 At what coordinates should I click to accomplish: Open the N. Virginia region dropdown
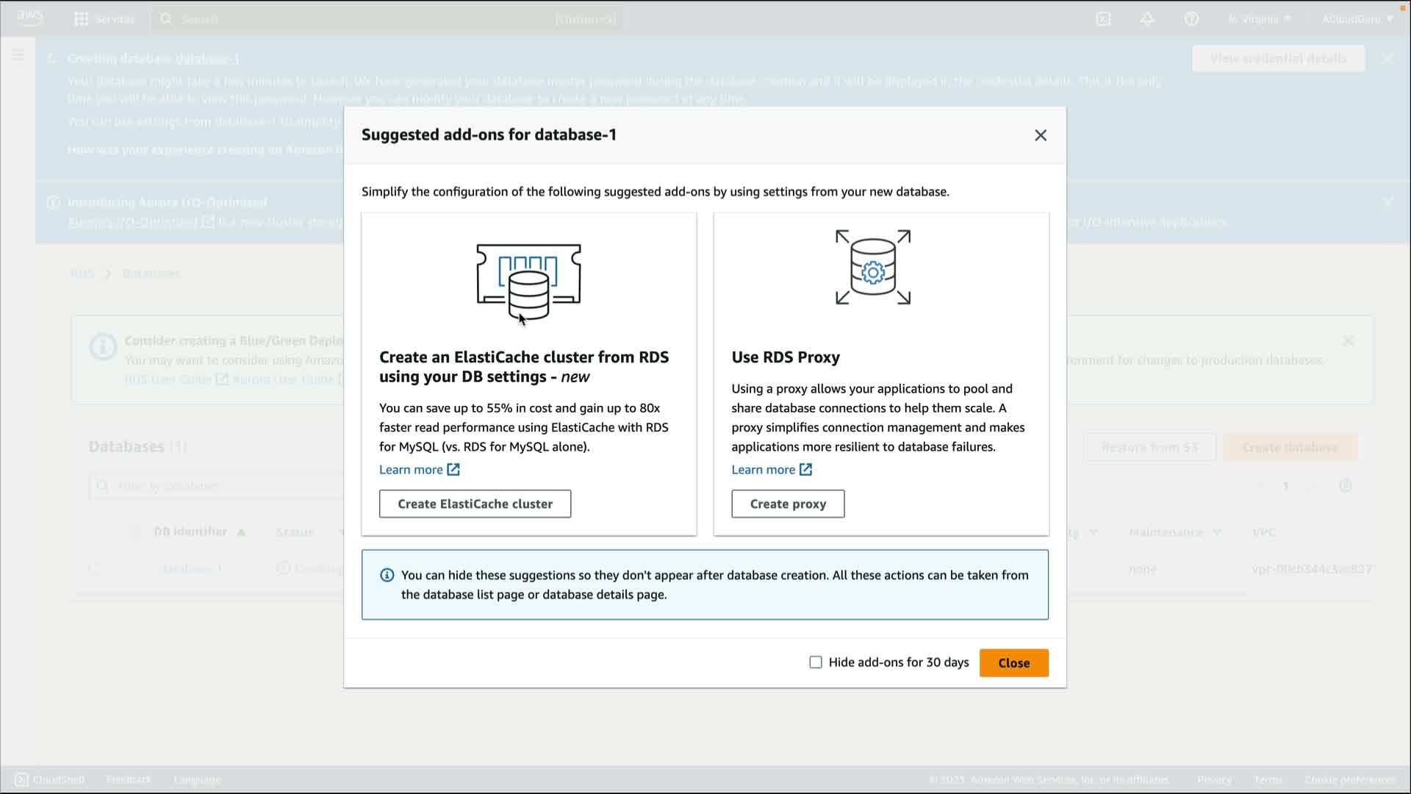pos(1259,19)
